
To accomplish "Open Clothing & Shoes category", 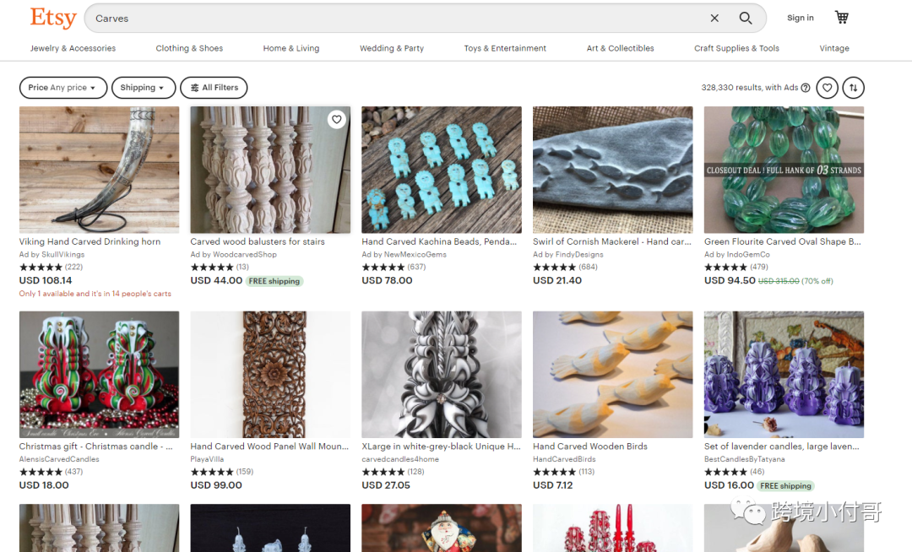I will (189, 48).
